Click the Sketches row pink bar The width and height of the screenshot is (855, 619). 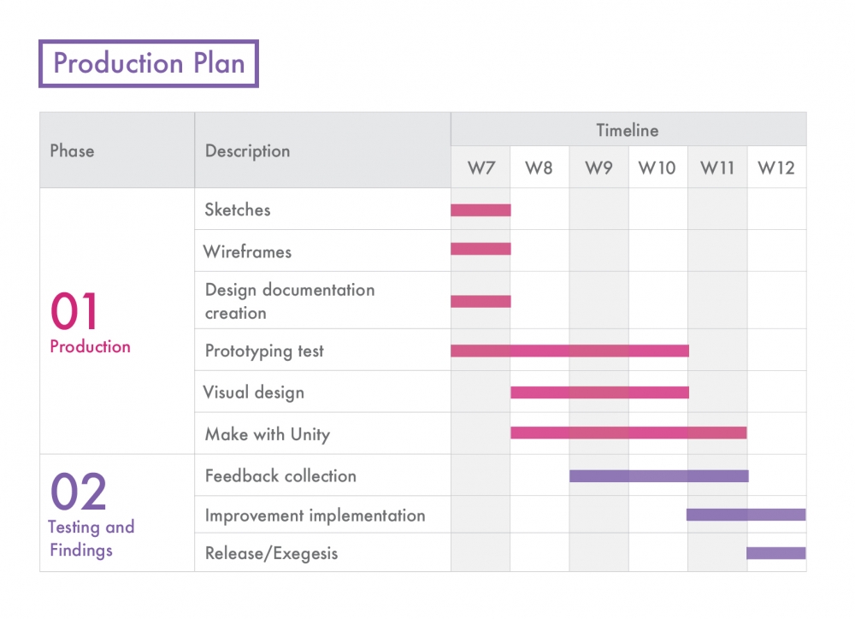pyautogui.click(x=481, y=210)
